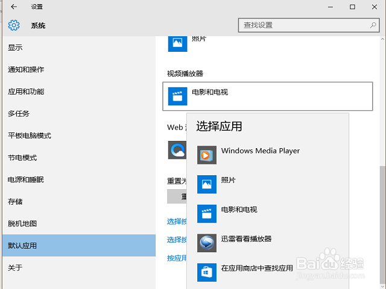Click the Web browser app icon
This screenshot has height=289, width=386.
click(x=177, y=150)
